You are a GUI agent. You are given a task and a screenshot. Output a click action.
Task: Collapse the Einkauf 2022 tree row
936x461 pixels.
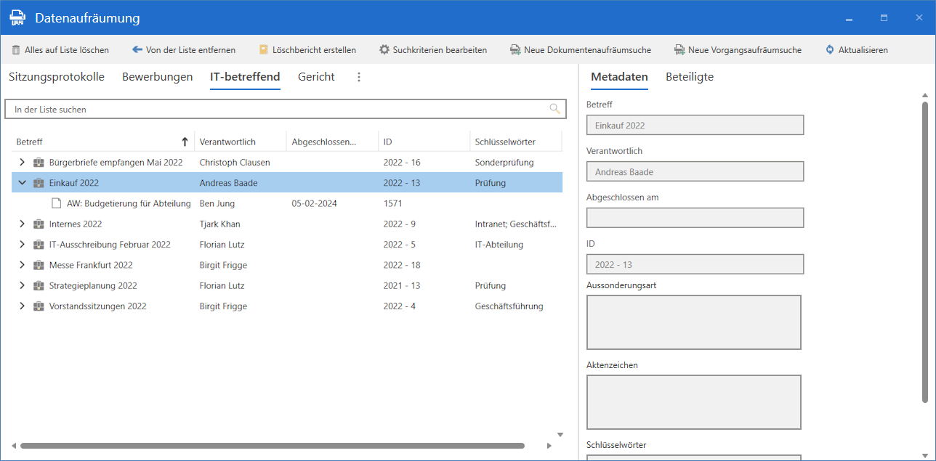click(x=22, y=183)
